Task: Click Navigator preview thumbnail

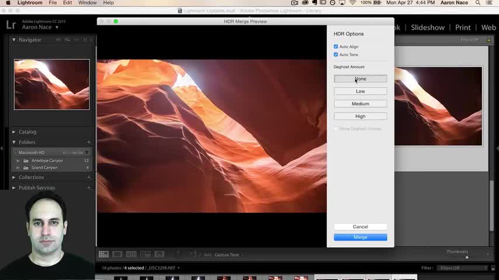Action: point(52,85)
